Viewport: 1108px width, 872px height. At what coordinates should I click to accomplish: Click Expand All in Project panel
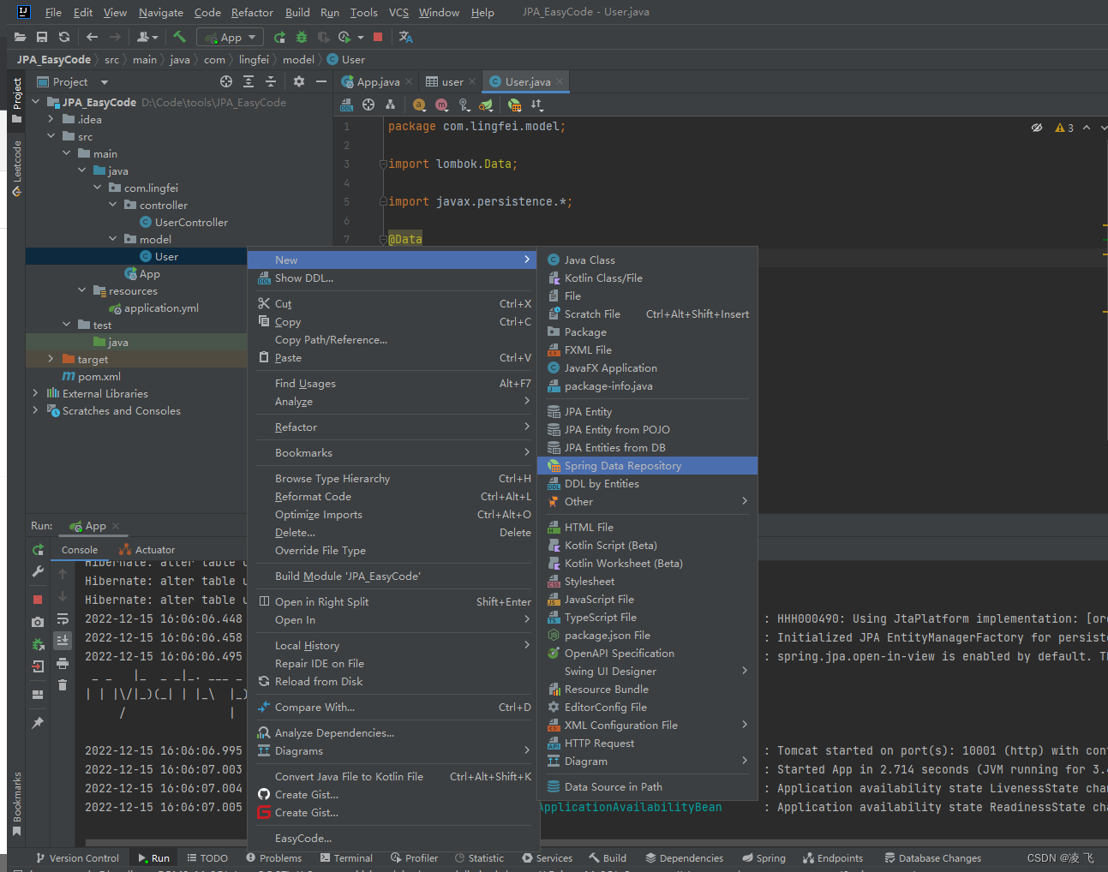pyautogui.click(x=249, y=81)
